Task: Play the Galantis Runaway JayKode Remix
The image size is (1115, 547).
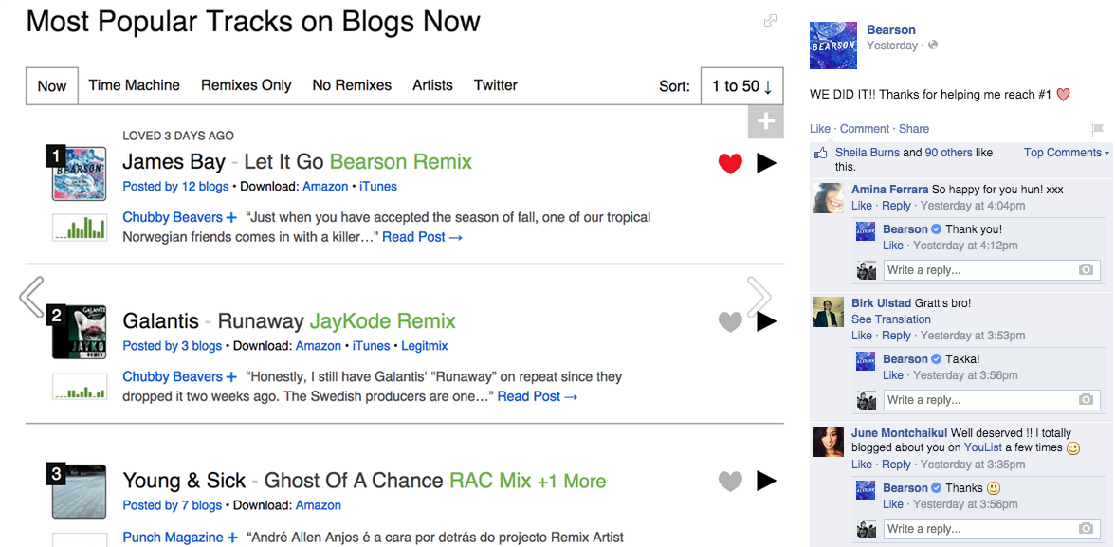Action: tap(766, 322)
